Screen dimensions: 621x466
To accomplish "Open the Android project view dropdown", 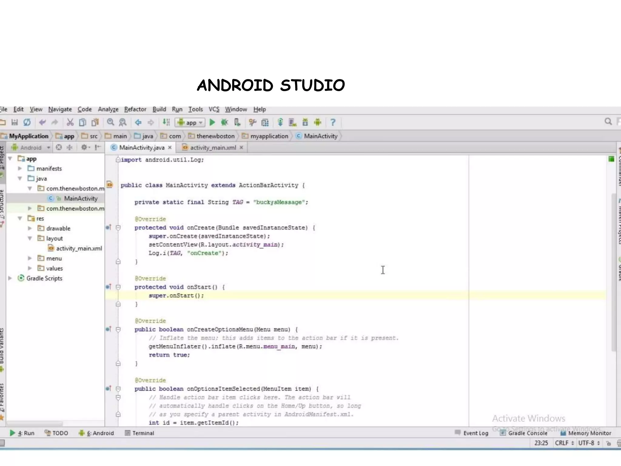I will (31, 147).
